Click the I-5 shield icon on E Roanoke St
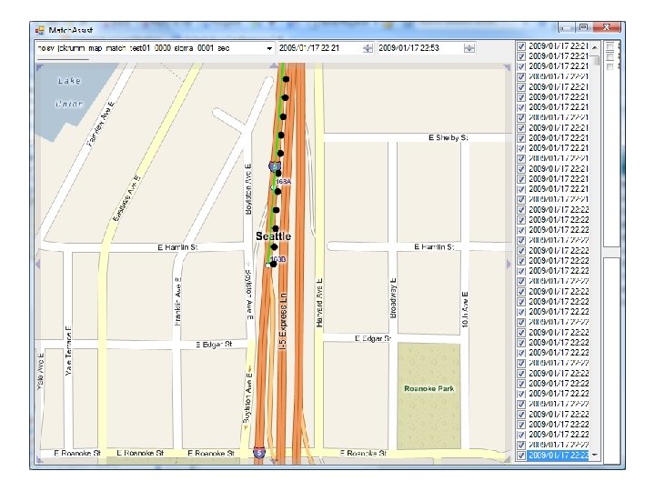 259,452
